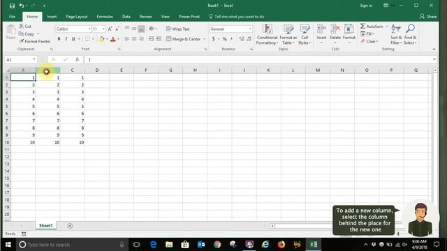Click the Insert Function fx icon

[78, 59]
